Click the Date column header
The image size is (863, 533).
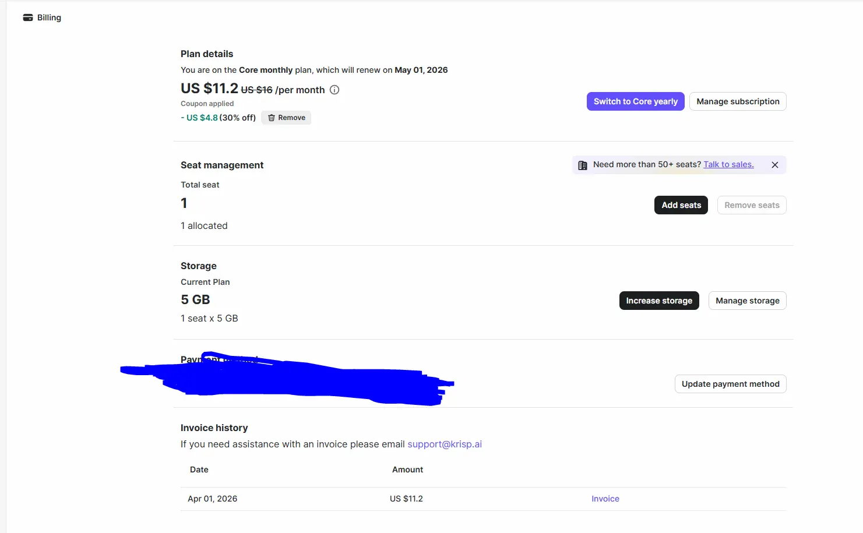click(x=199, y=470)
